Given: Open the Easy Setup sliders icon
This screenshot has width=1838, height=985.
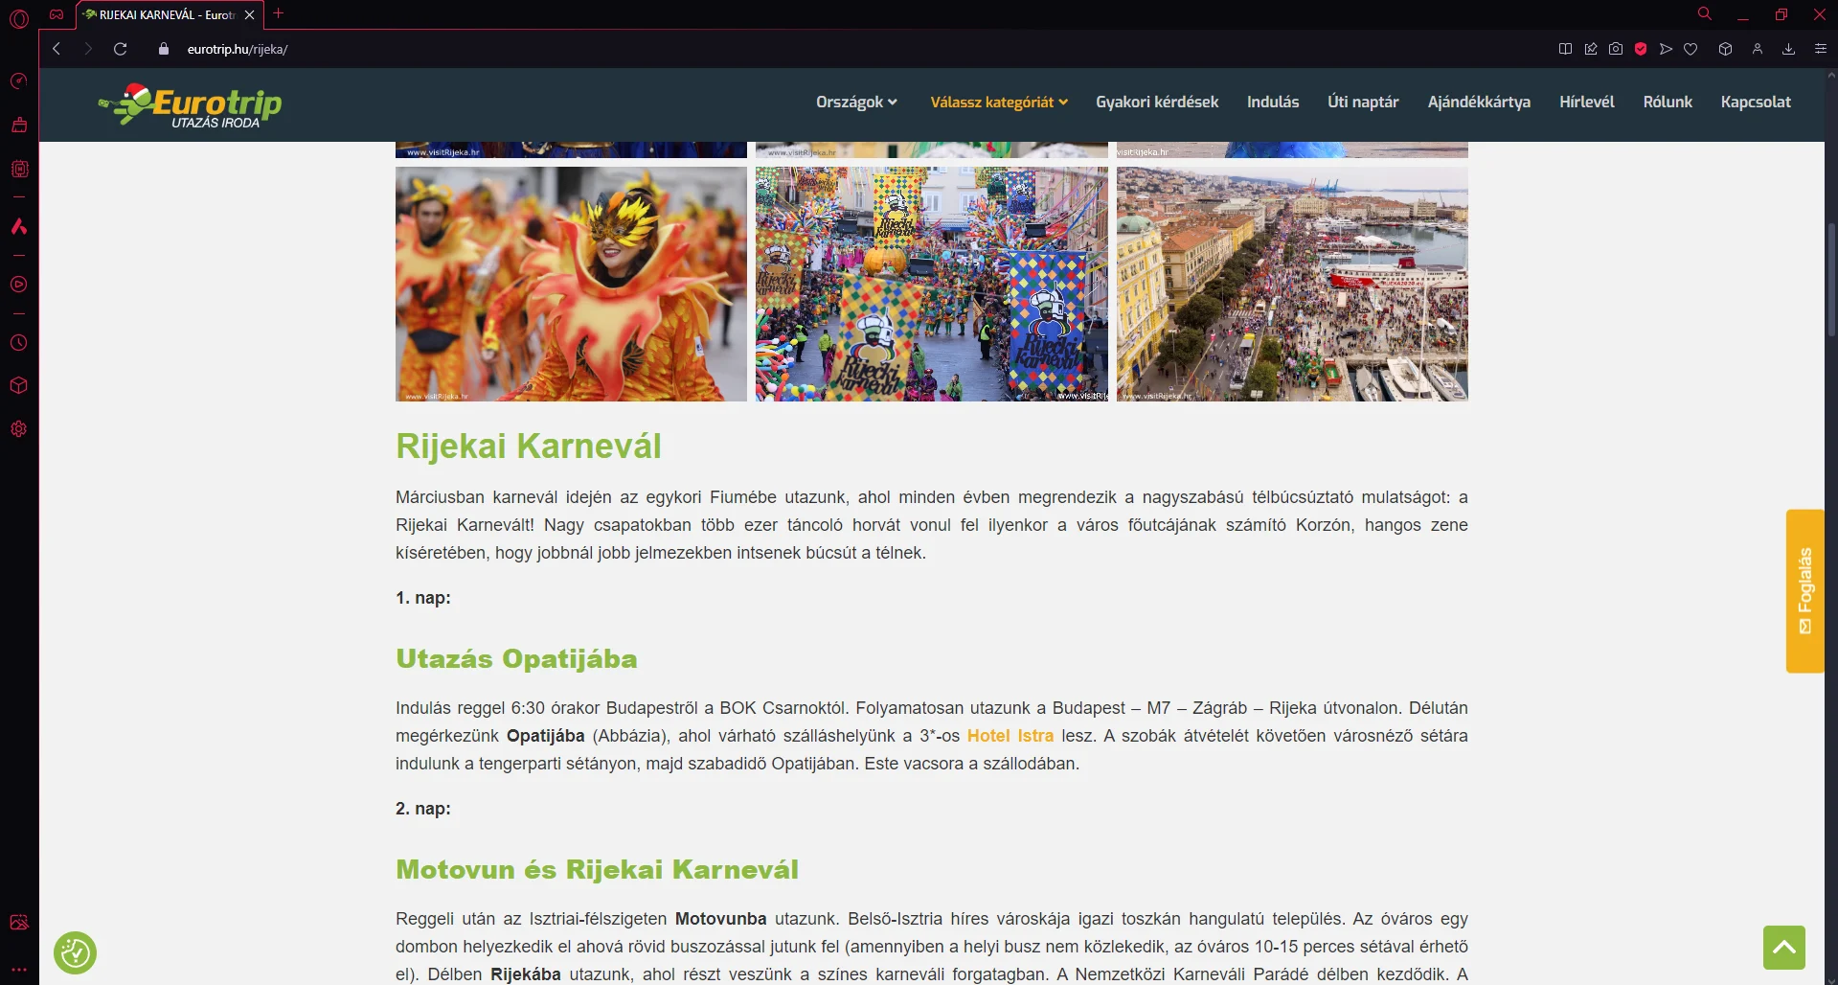Looking at the screenshot, I should pos(1820,49).
